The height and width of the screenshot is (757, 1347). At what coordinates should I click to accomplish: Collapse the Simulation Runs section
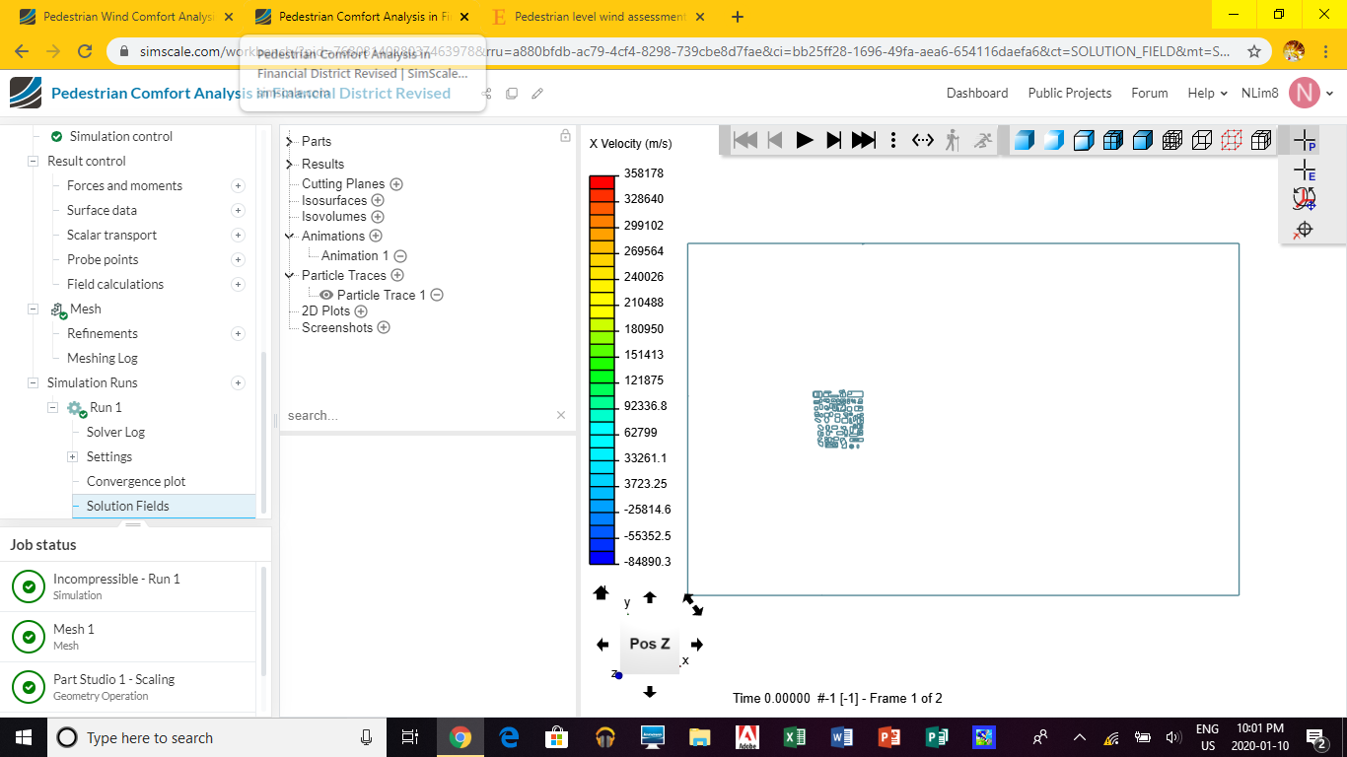[34, 382]
